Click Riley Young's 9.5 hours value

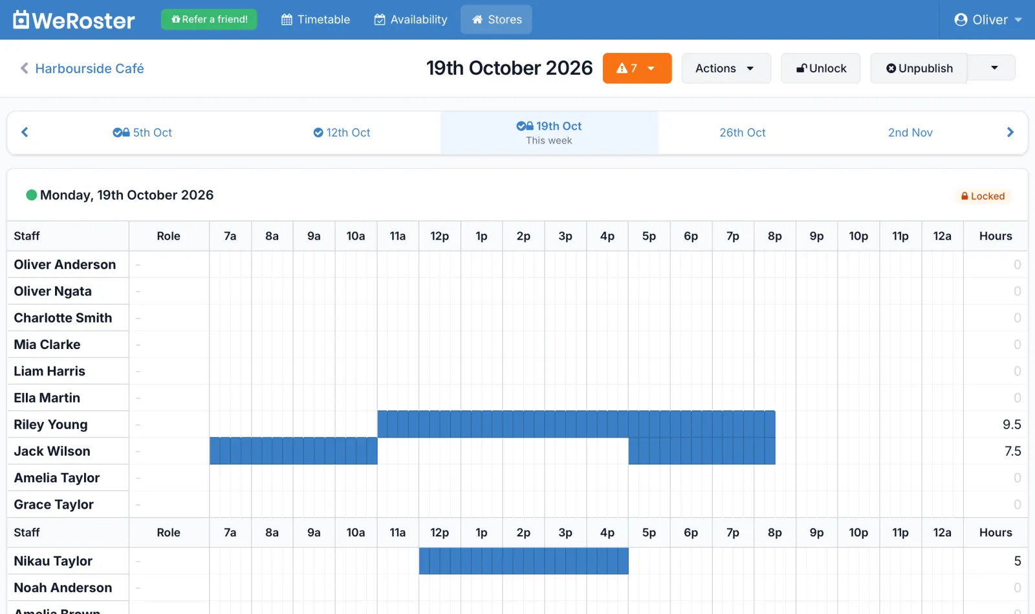(x=1012, y=425)
